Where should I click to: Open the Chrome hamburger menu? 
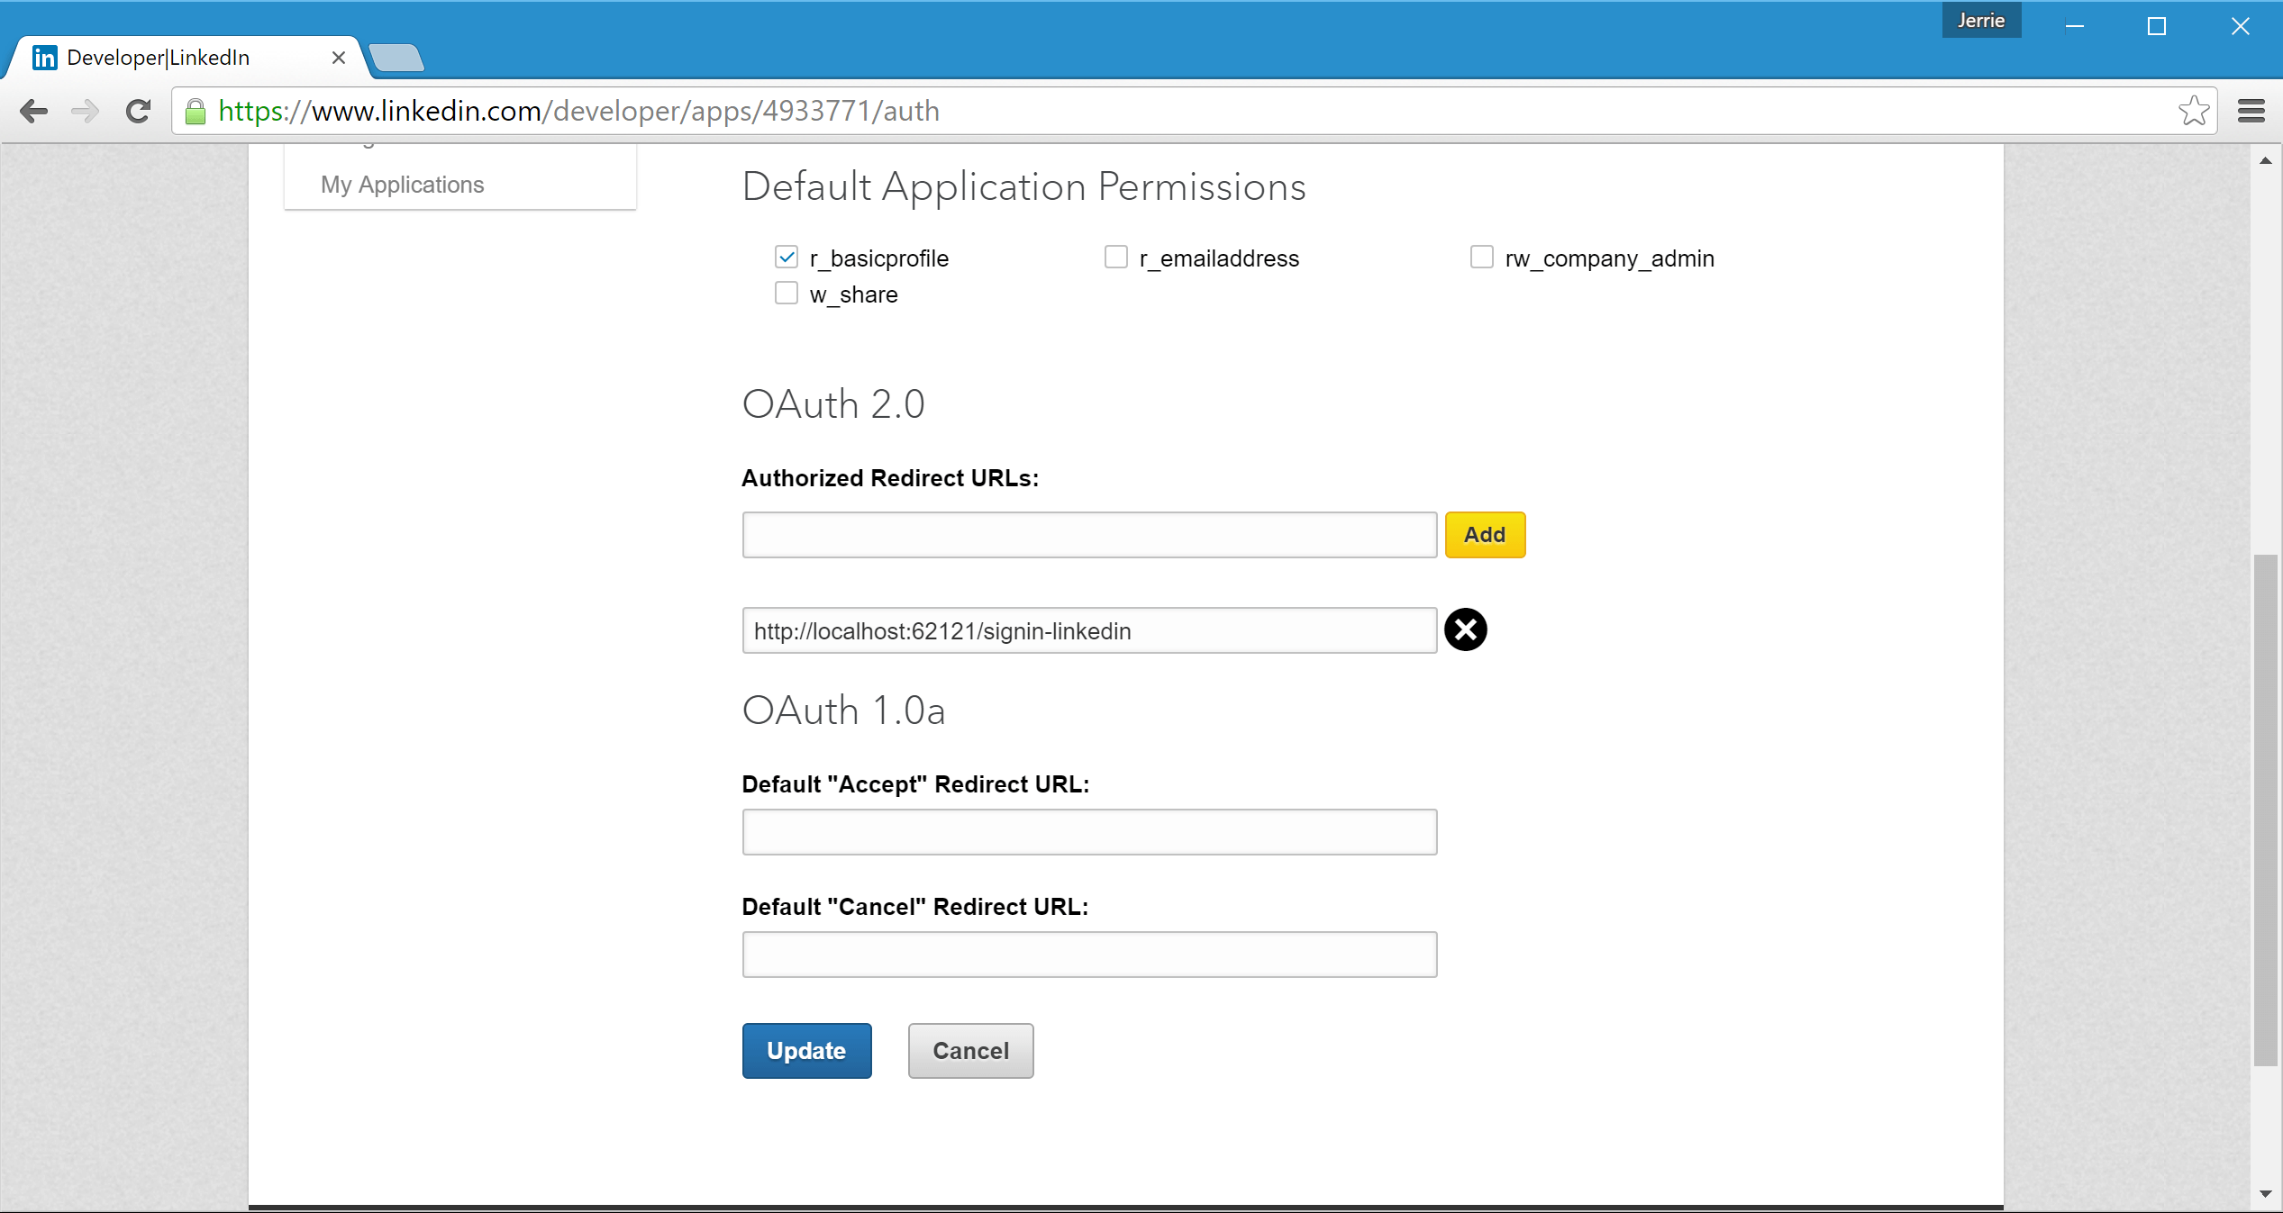tap(2251, 111)
